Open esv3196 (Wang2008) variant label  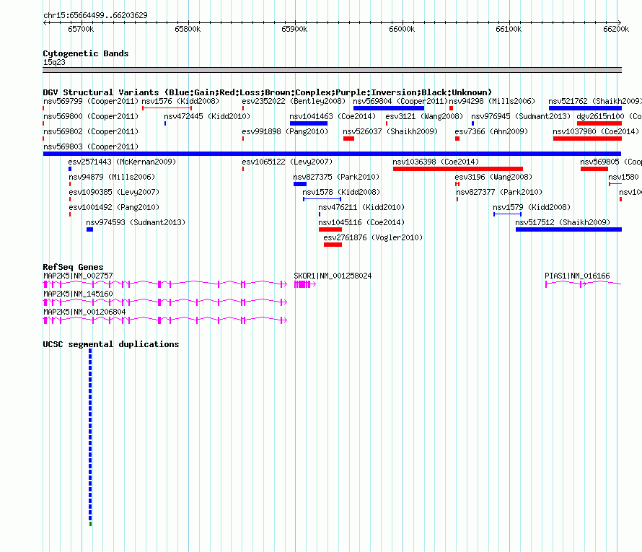click(x=493, y=177)
